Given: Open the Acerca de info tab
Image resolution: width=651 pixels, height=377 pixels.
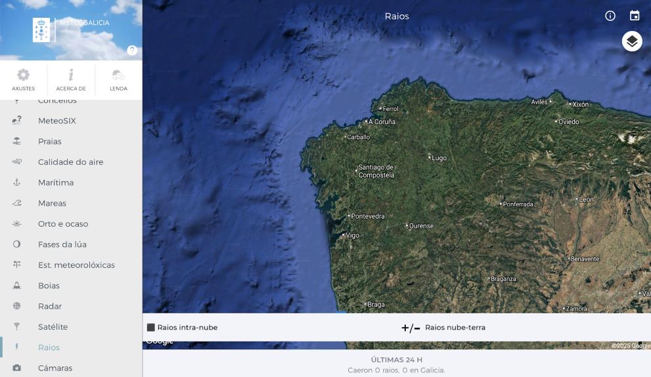Looking at the screenshot, I should (71, 79).
